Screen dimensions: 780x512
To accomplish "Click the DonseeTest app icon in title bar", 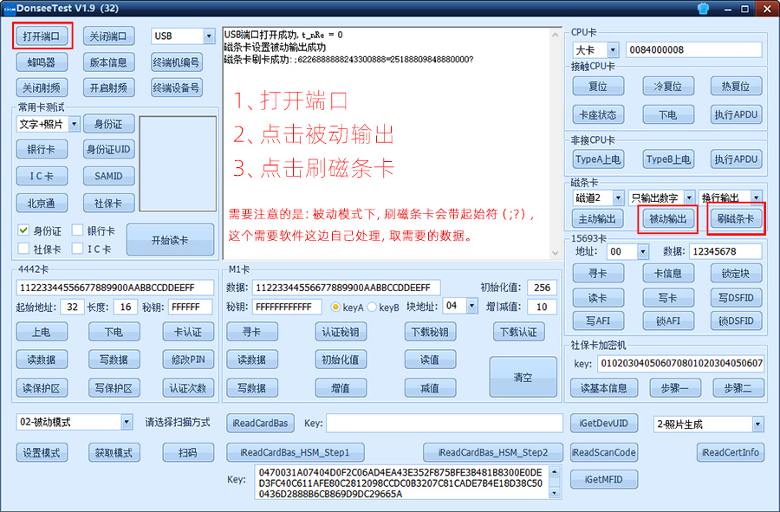I will click(x=8, y=8).
